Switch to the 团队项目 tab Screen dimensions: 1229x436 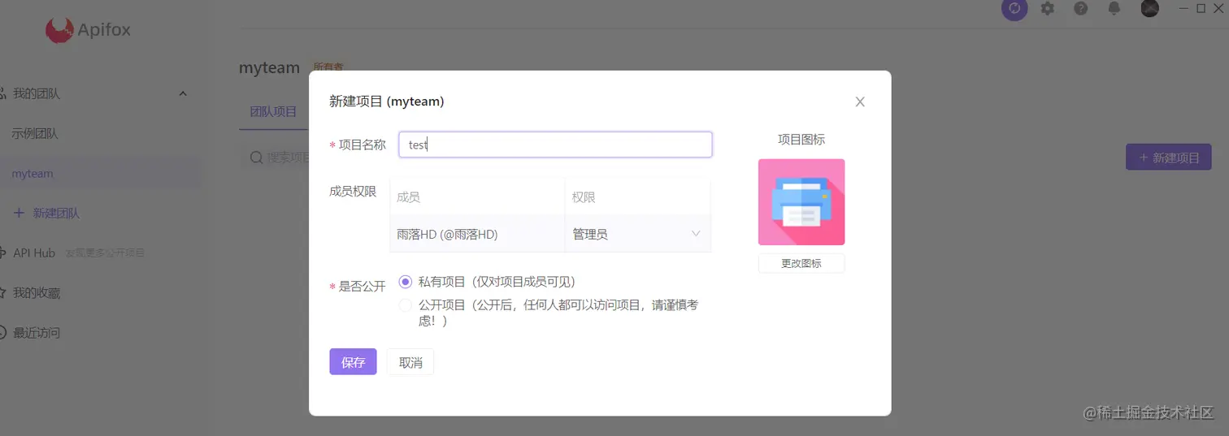[273, 111]
